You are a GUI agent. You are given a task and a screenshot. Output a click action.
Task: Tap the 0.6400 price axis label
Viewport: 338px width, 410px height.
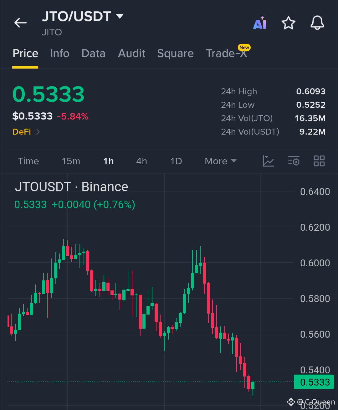pos(315,192)
